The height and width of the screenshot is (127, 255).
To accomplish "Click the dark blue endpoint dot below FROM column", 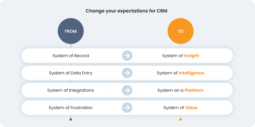I will (x=71, y=119).
